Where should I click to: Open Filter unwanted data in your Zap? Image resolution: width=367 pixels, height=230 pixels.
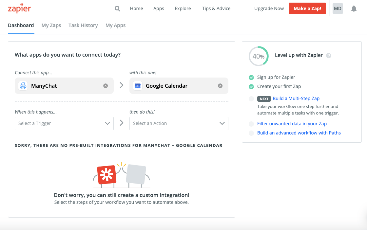(x=292, y=124)
